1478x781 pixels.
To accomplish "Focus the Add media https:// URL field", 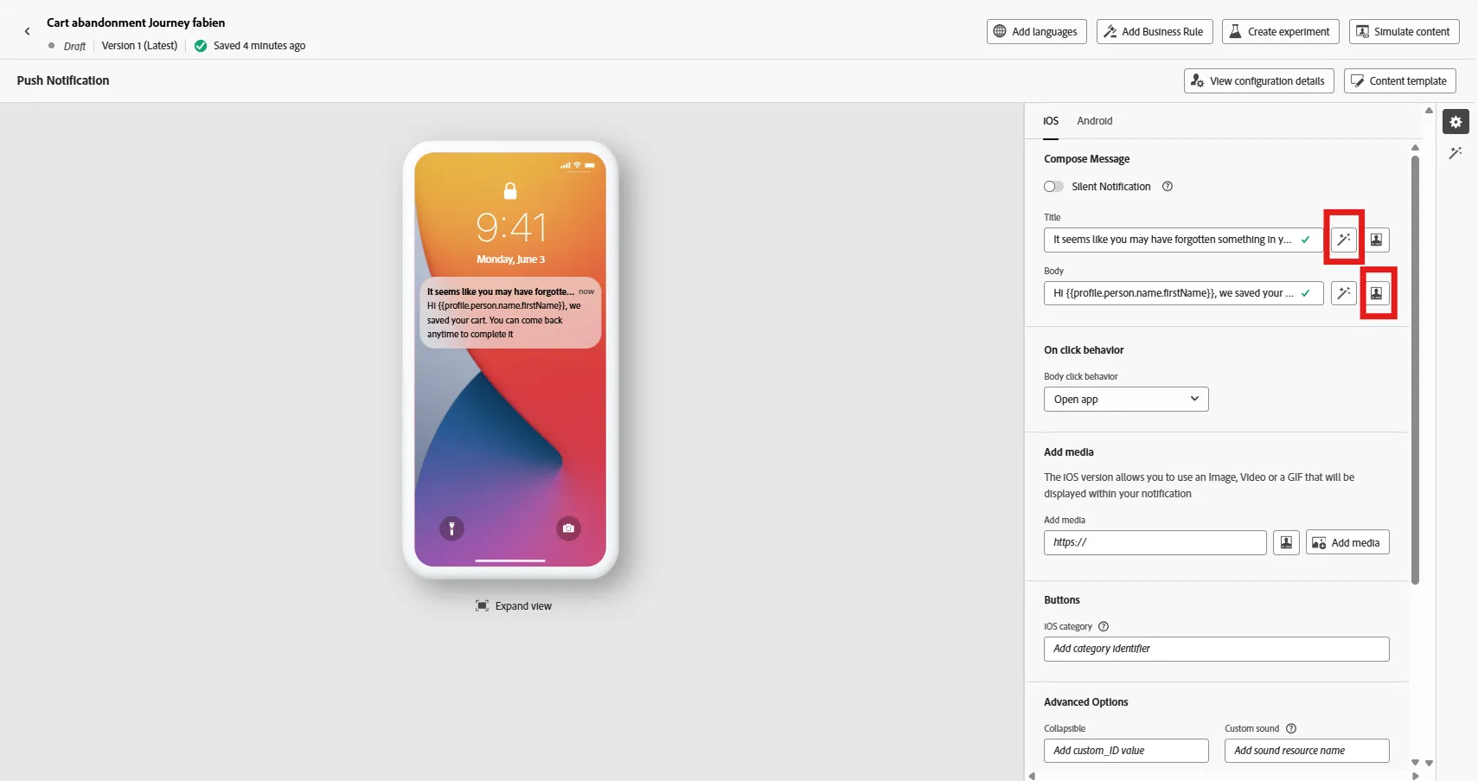I will coord(1155,542).
